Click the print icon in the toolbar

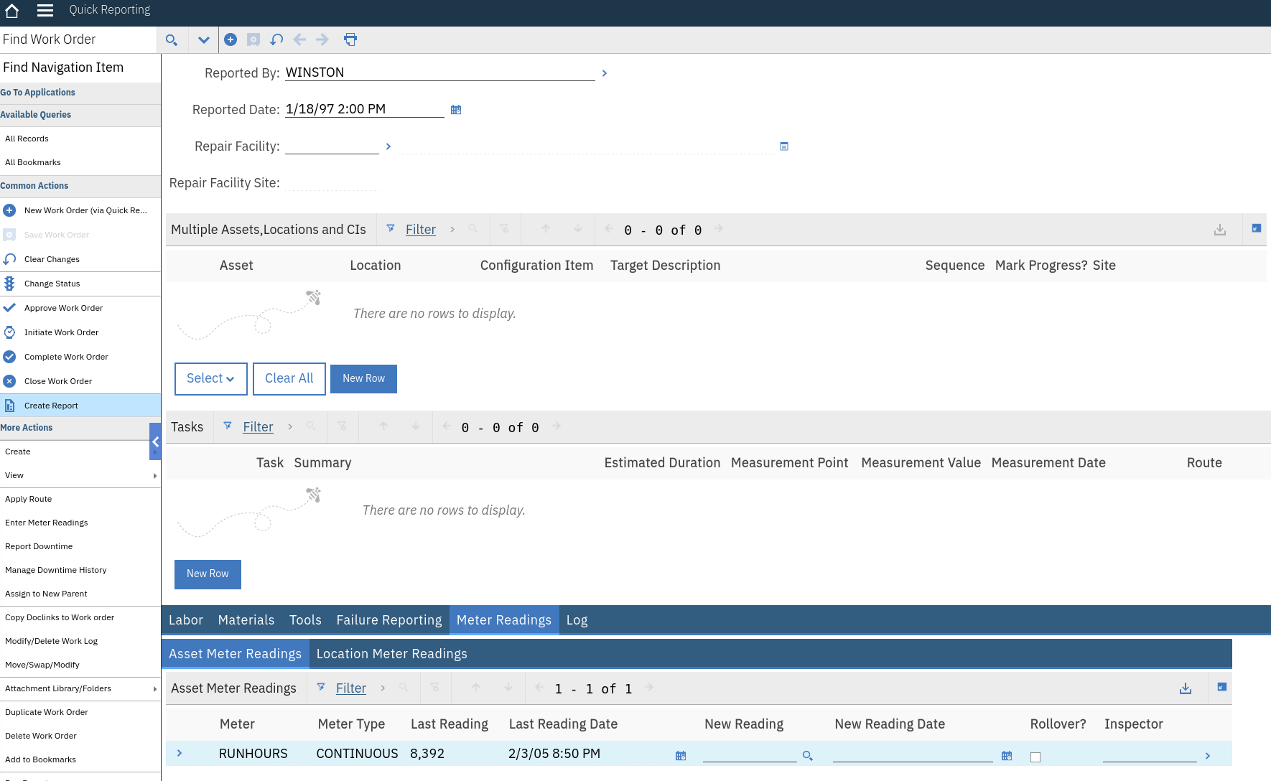350,39
